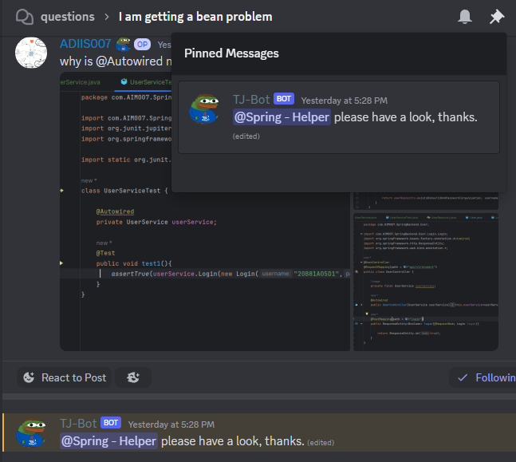Click @Spring - Helper mention in pinned message
Image resolution: width=516 pixels, height=462 pixels.
tap(282, 117)
